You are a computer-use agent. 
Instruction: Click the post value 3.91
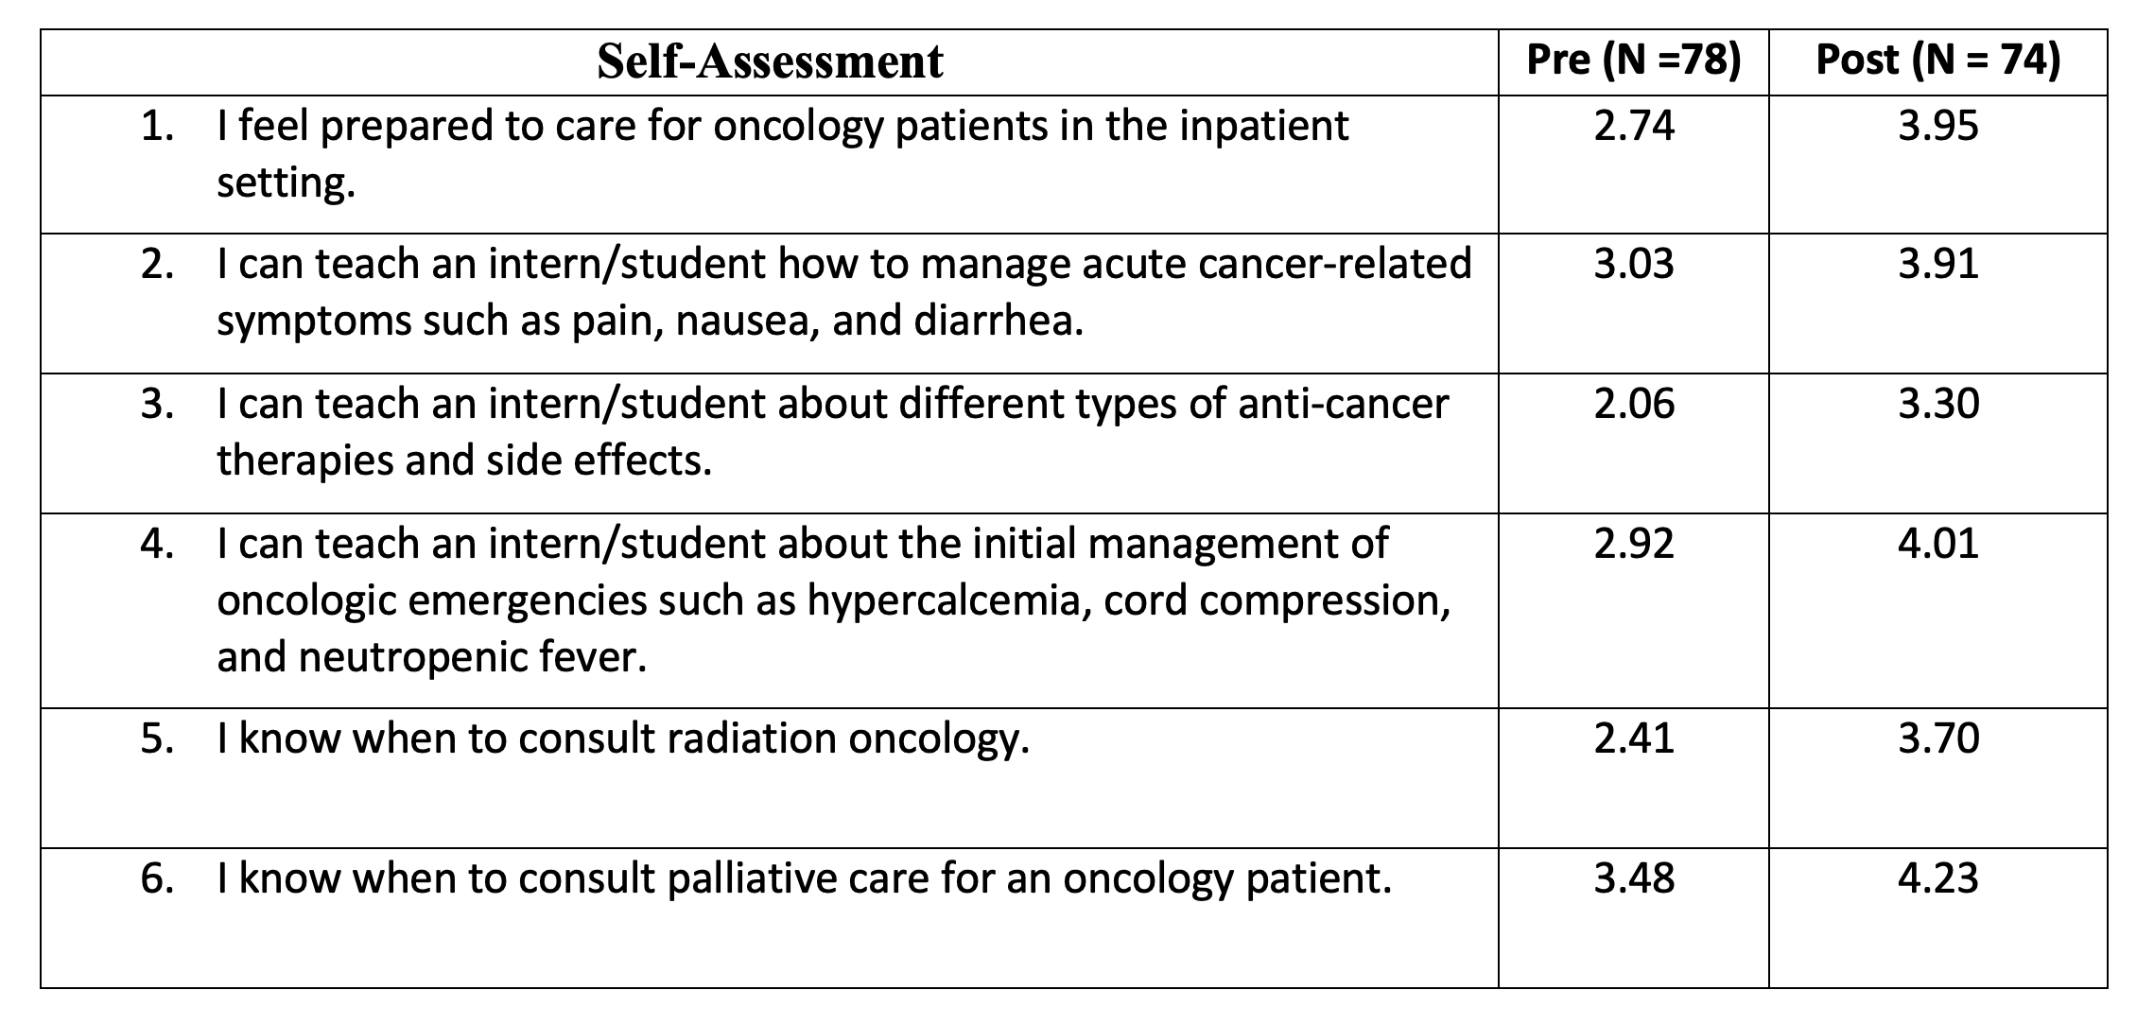coord(1937,264)
